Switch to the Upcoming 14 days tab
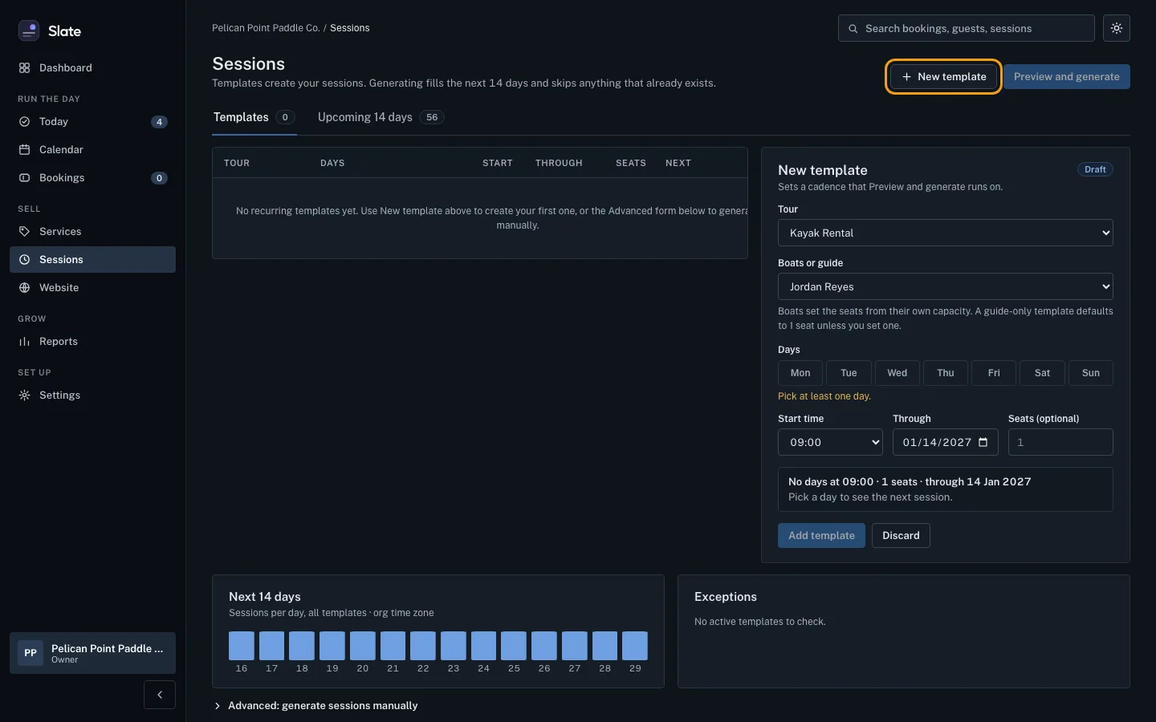The height and width of the screenshot is (722, 1156). coord(381,117)
